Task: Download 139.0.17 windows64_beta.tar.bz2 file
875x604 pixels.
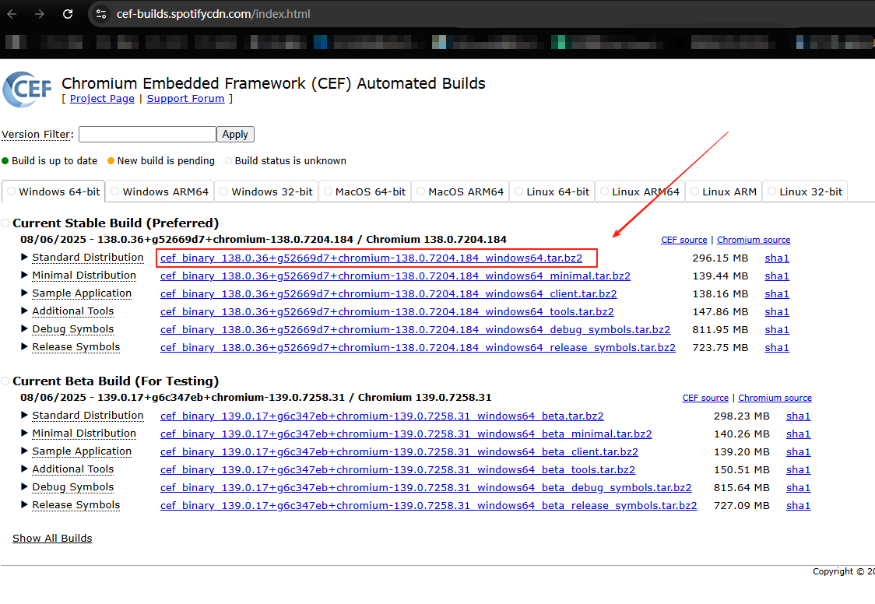Action: [x=381, y=416]
